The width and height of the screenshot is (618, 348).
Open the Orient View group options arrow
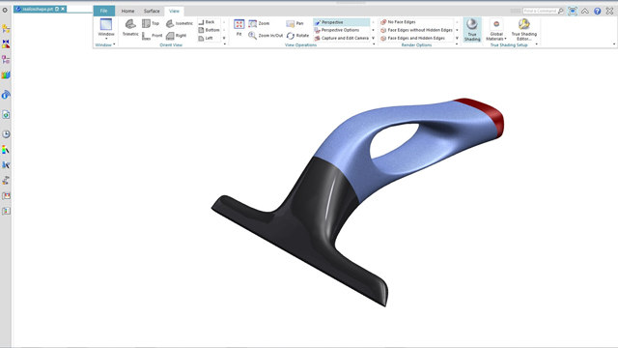point(225,44)
